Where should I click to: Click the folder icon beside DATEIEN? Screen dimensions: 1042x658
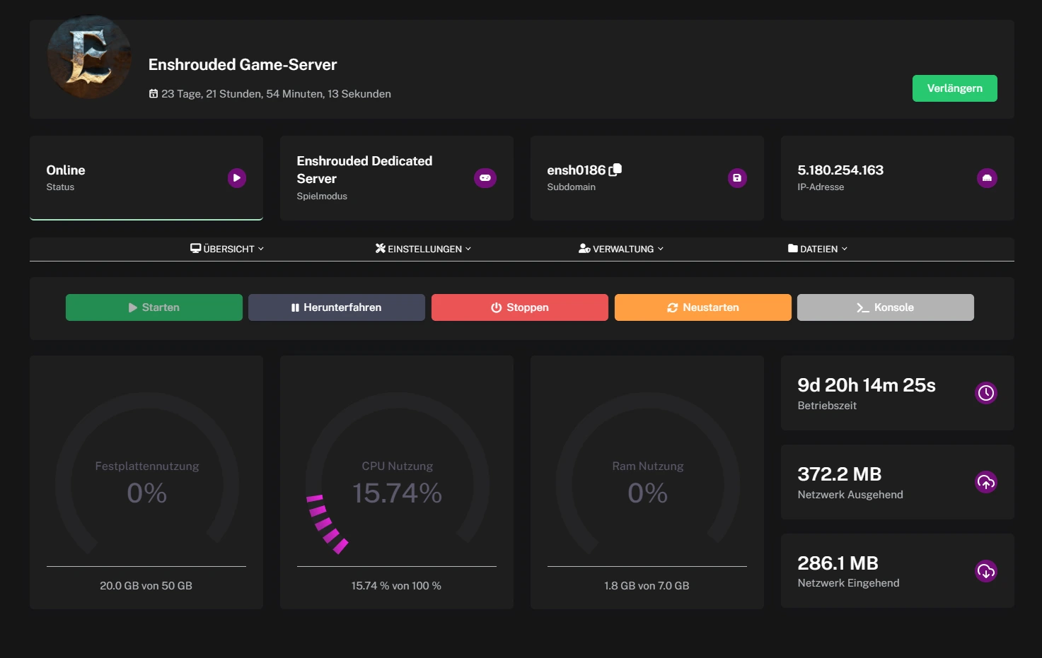point(793,248)
